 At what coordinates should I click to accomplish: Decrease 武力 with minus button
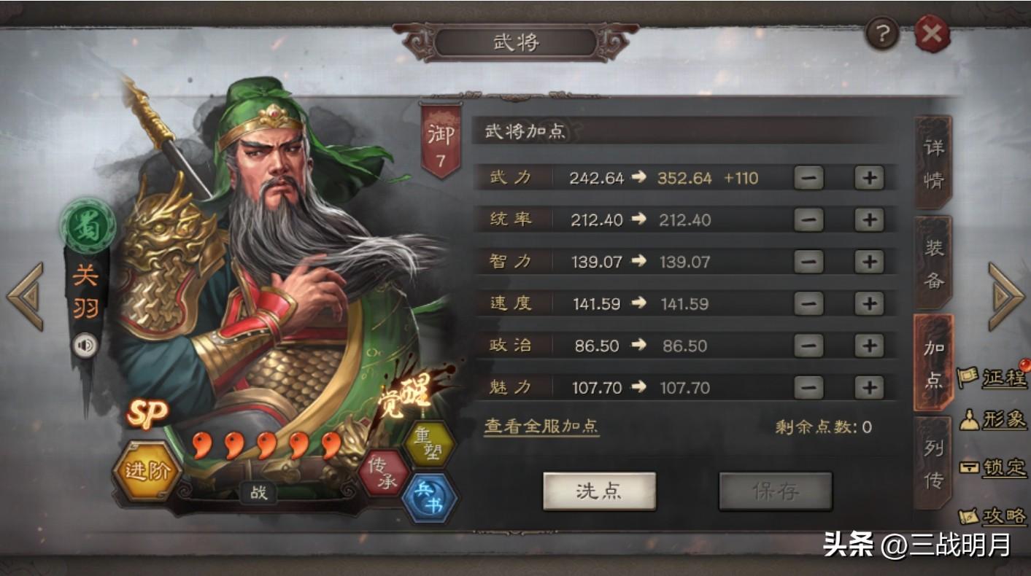pos(808,178)
